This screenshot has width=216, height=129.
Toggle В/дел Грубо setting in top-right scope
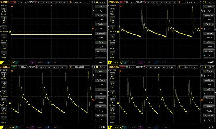pyautogui.click(x=209, y=44)
